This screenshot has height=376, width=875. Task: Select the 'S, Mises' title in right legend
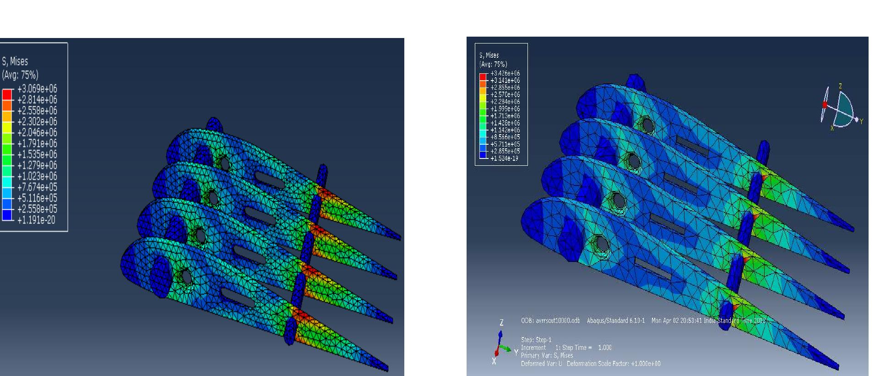coord(489,55)
